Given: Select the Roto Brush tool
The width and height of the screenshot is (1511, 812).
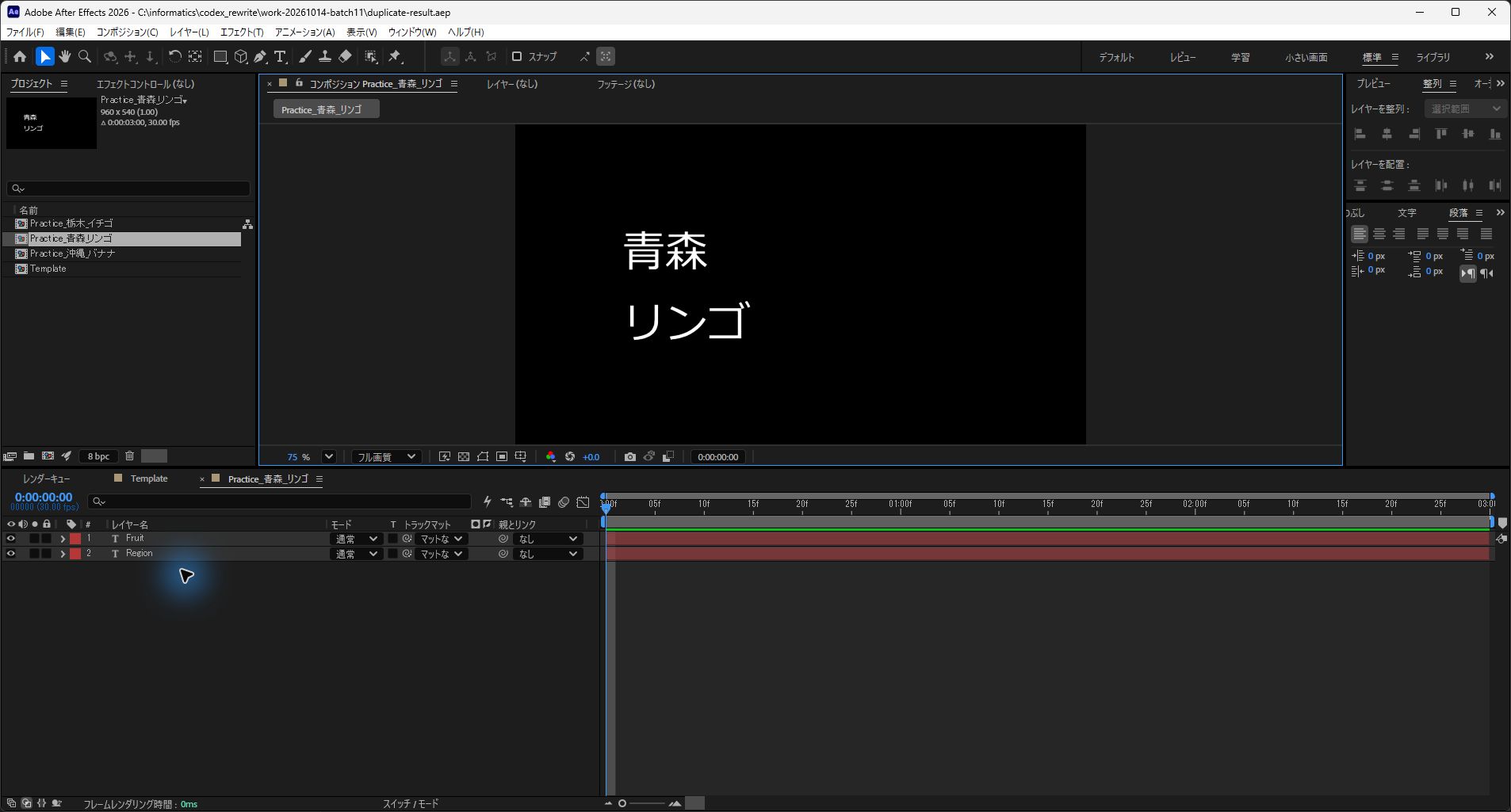Looking at the screenshot, I should point(370,56).
